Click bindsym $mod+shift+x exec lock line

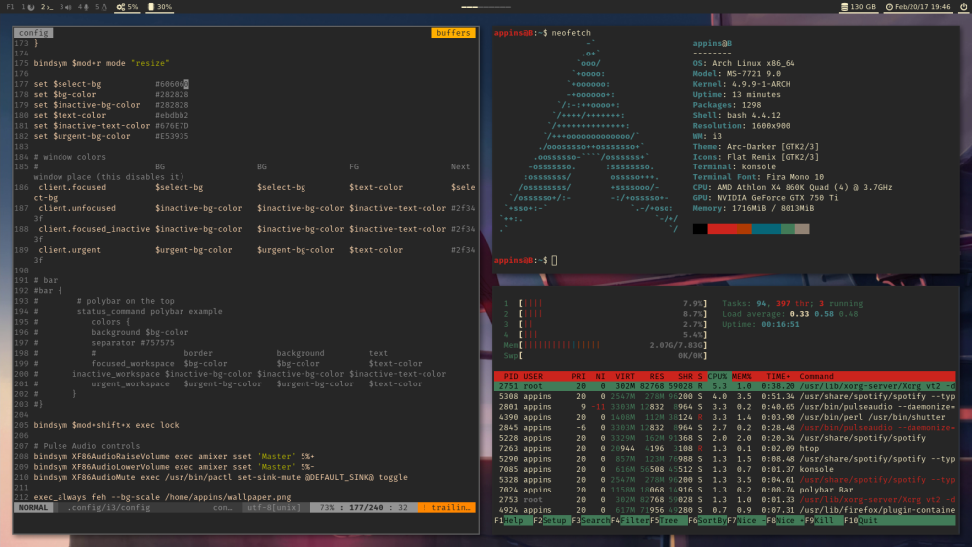(106, 425)
